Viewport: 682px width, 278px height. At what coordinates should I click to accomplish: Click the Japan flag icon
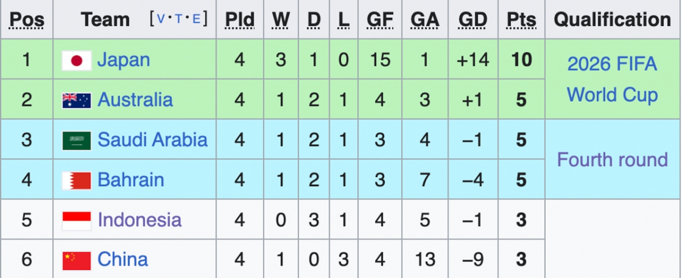click(x=77, y=61)
